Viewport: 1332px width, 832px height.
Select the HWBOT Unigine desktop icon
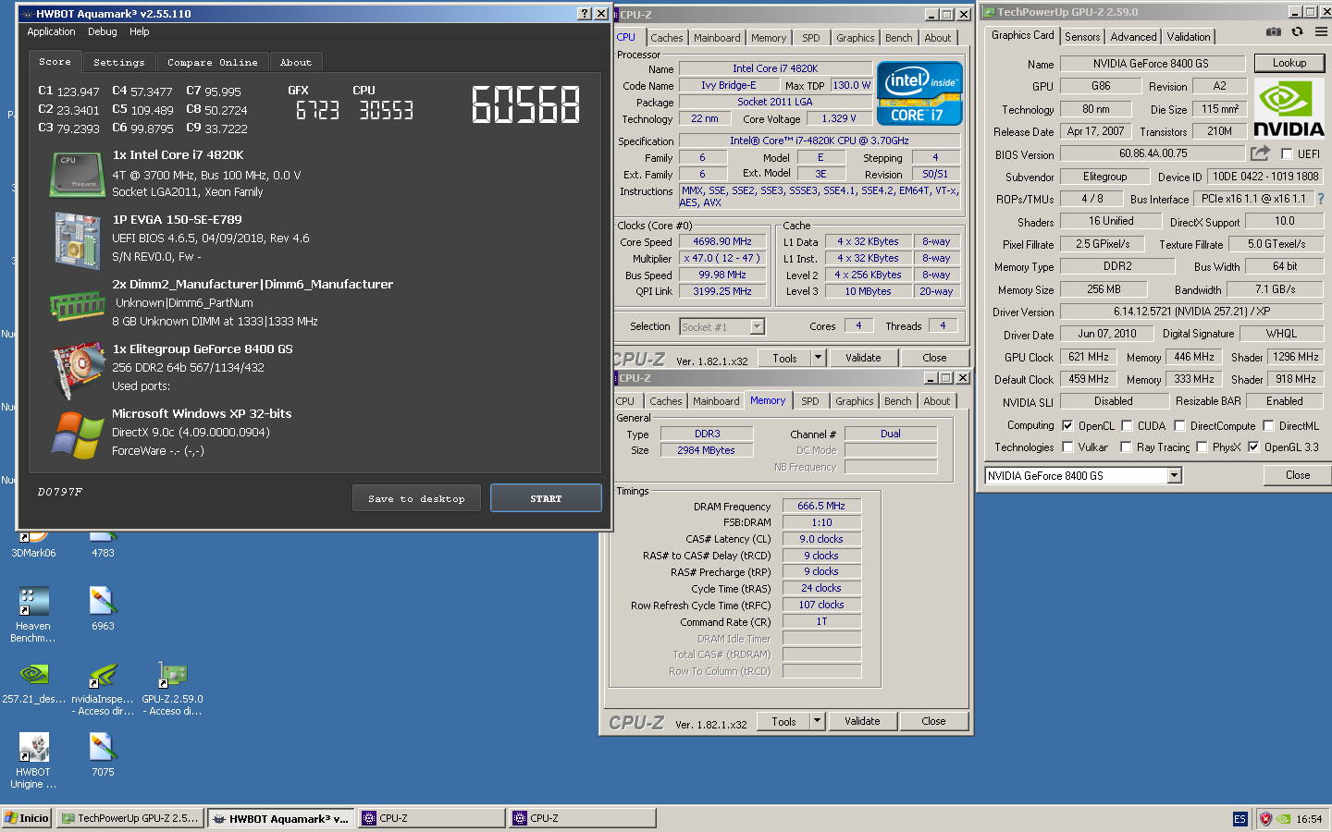[x=33, y=761]
